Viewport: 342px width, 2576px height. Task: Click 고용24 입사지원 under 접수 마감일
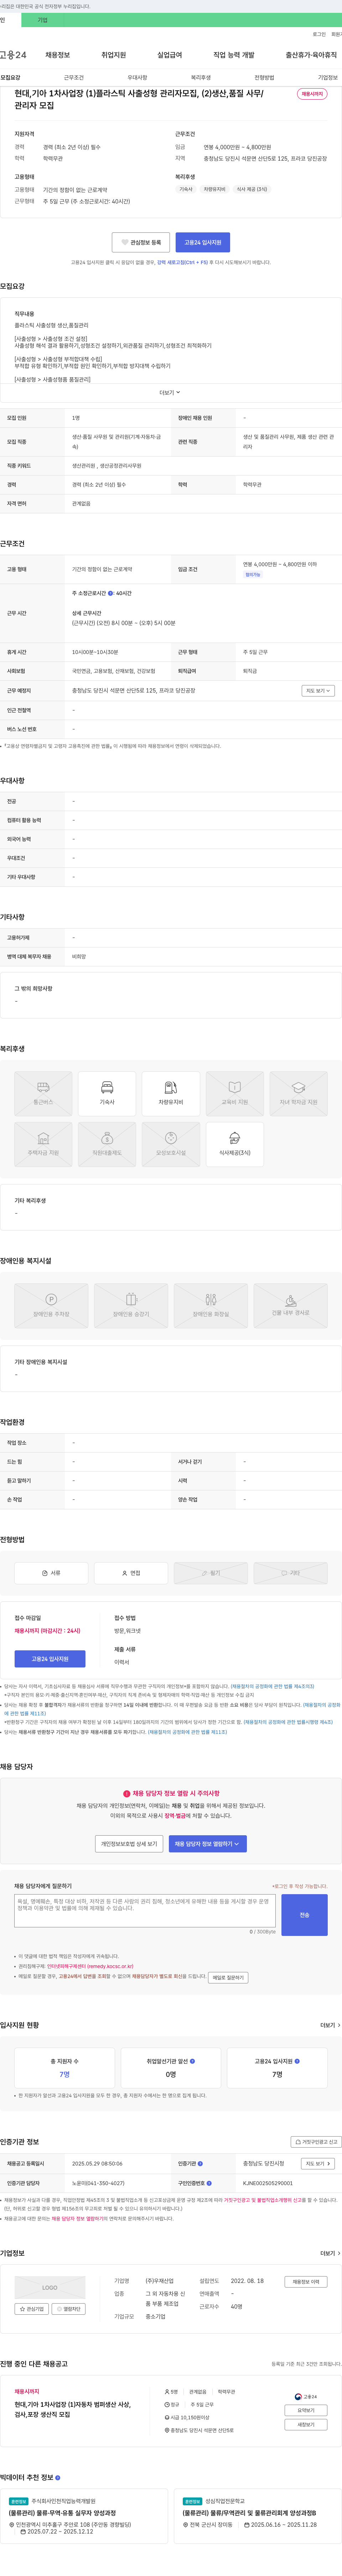pyautogui.click(x=50, y=1659)
